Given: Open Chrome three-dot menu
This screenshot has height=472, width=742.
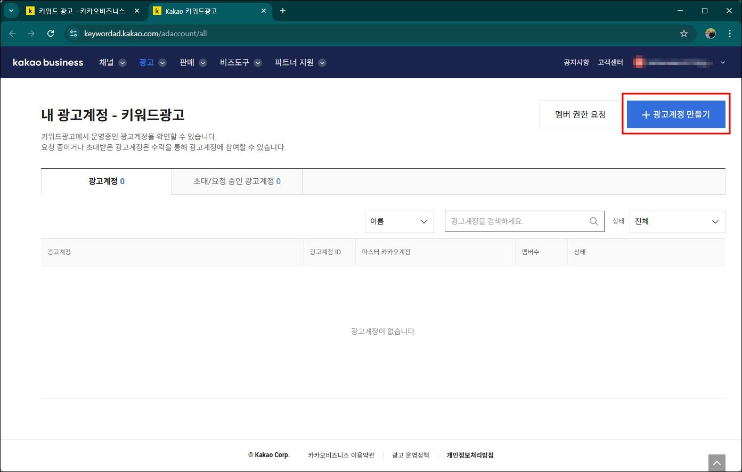Looking at the screenshot, I should (x=729, y=34).
